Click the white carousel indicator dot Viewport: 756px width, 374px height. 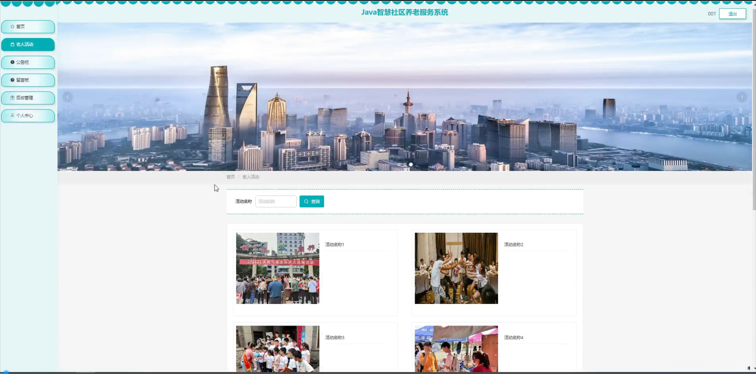coord(411,165)
